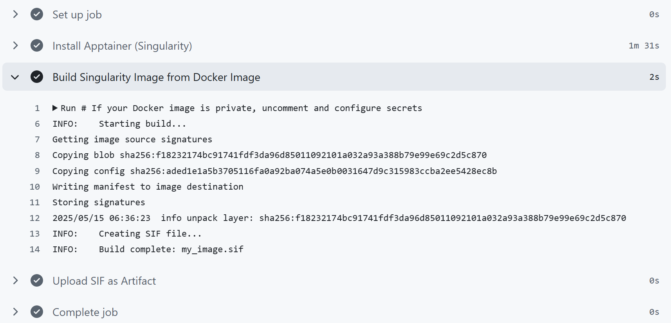Click the Copying config sha256 log line
This screenshot has width=671, height=323.
coord(274,171)
